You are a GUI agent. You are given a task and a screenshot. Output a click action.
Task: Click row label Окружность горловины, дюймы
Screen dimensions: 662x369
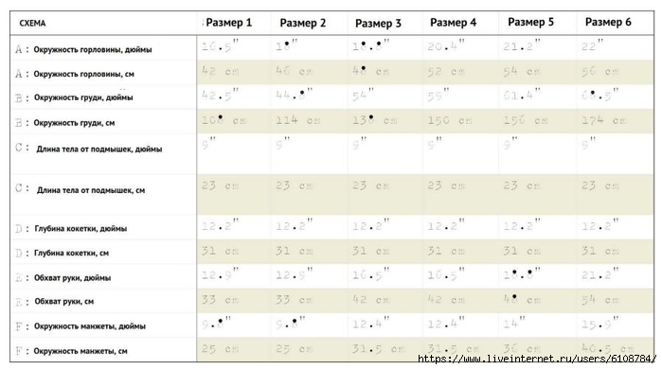[x=93, y=50]
